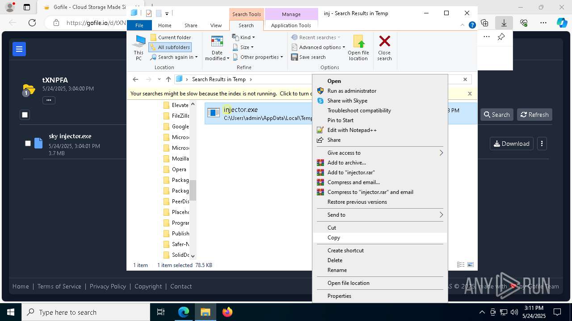Choose Compress and email...
The image size is (572, 321).
click(x=353, y=182)
